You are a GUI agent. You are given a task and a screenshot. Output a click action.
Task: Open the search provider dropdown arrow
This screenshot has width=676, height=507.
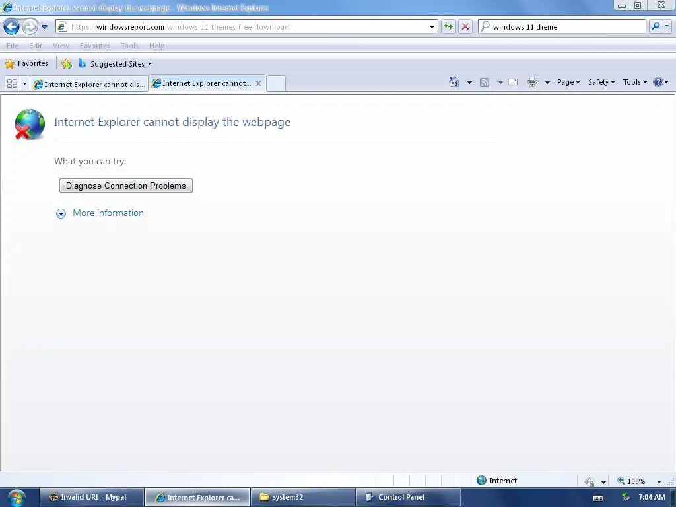click(667, 26)
